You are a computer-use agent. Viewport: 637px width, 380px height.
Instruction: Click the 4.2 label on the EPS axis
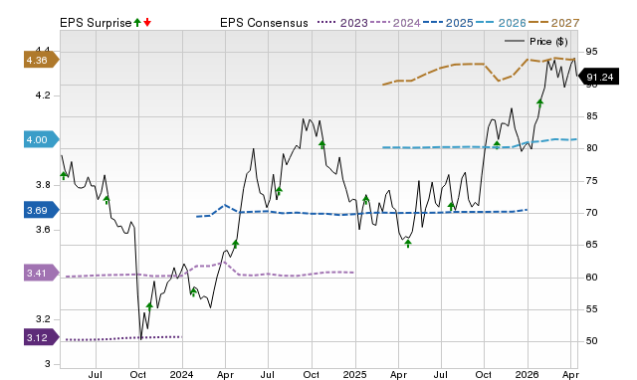click(43, 95)
